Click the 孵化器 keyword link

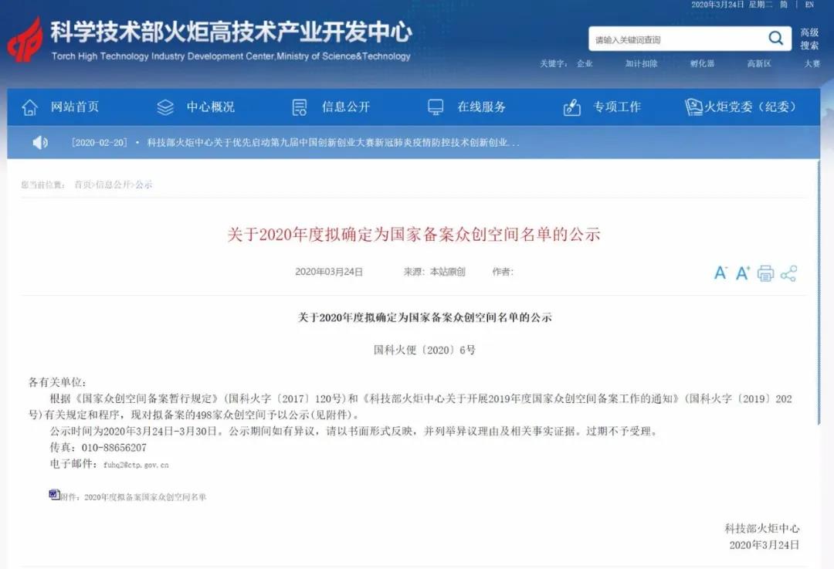(x=702, y=63)
